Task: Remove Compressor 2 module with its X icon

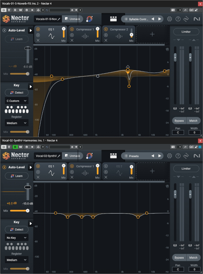Action: tap(106, 40)
